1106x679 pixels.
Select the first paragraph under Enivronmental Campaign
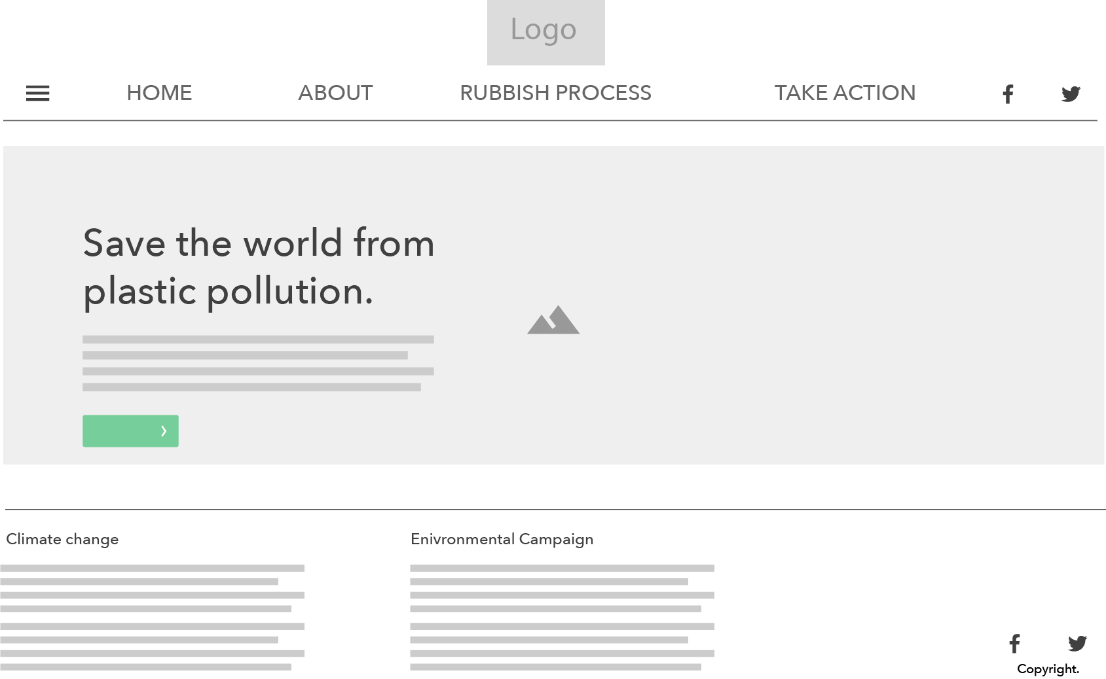(x=562, y=588)
